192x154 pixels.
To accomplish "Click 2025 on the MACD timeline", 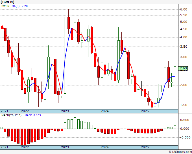I will pos(145,147).
